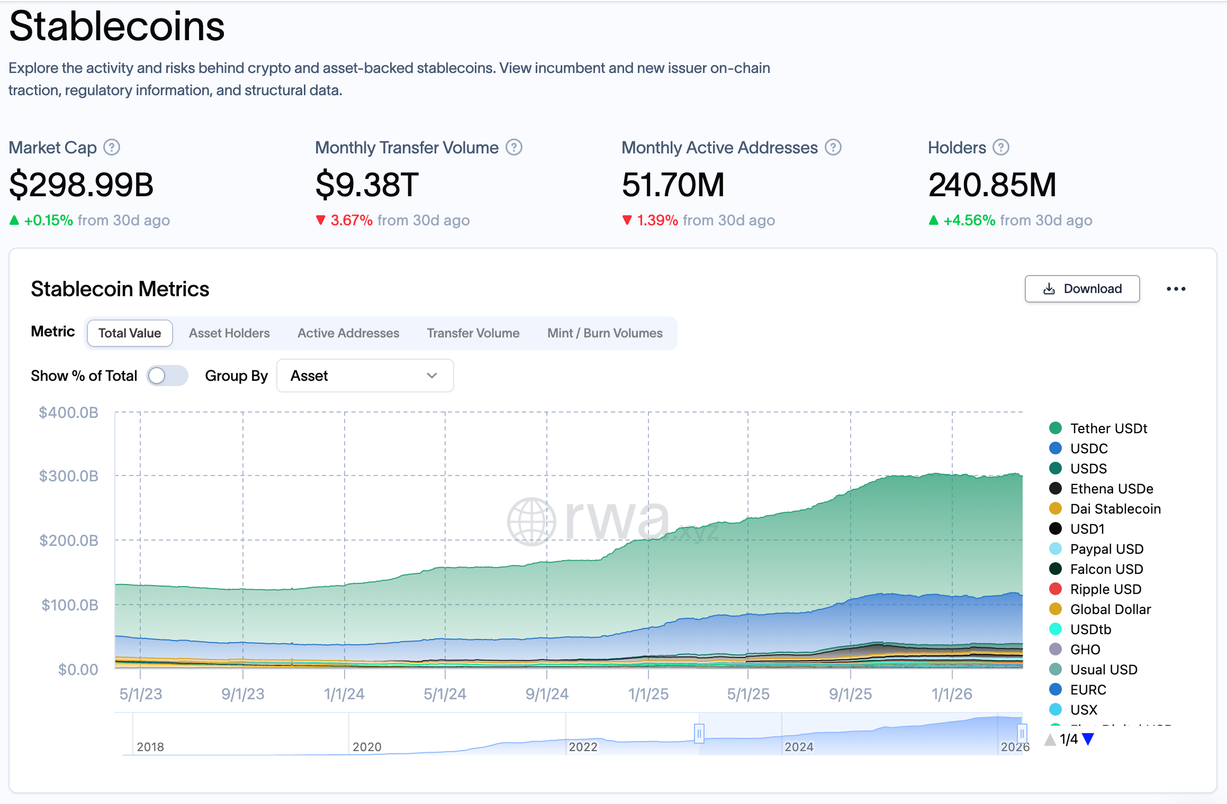Click the Holders help icon
Screen dimensions: 1227x804
(x=1000, y=148)
